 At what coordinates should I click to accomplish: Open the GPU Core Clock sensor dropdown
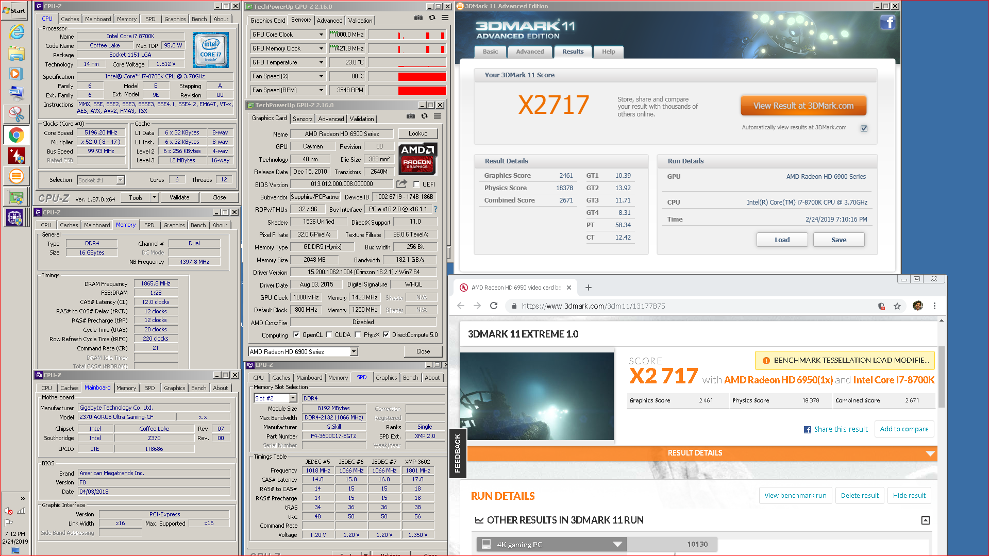321,35
